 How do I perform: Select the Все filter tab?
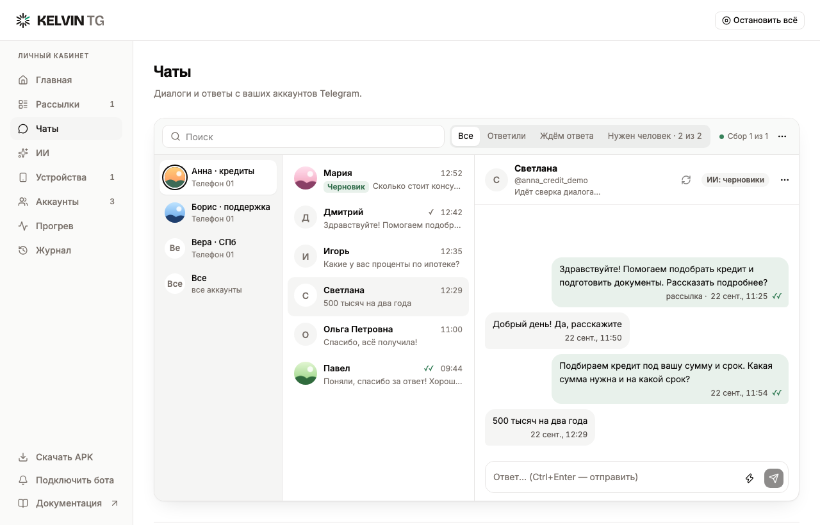coord(466,136)
